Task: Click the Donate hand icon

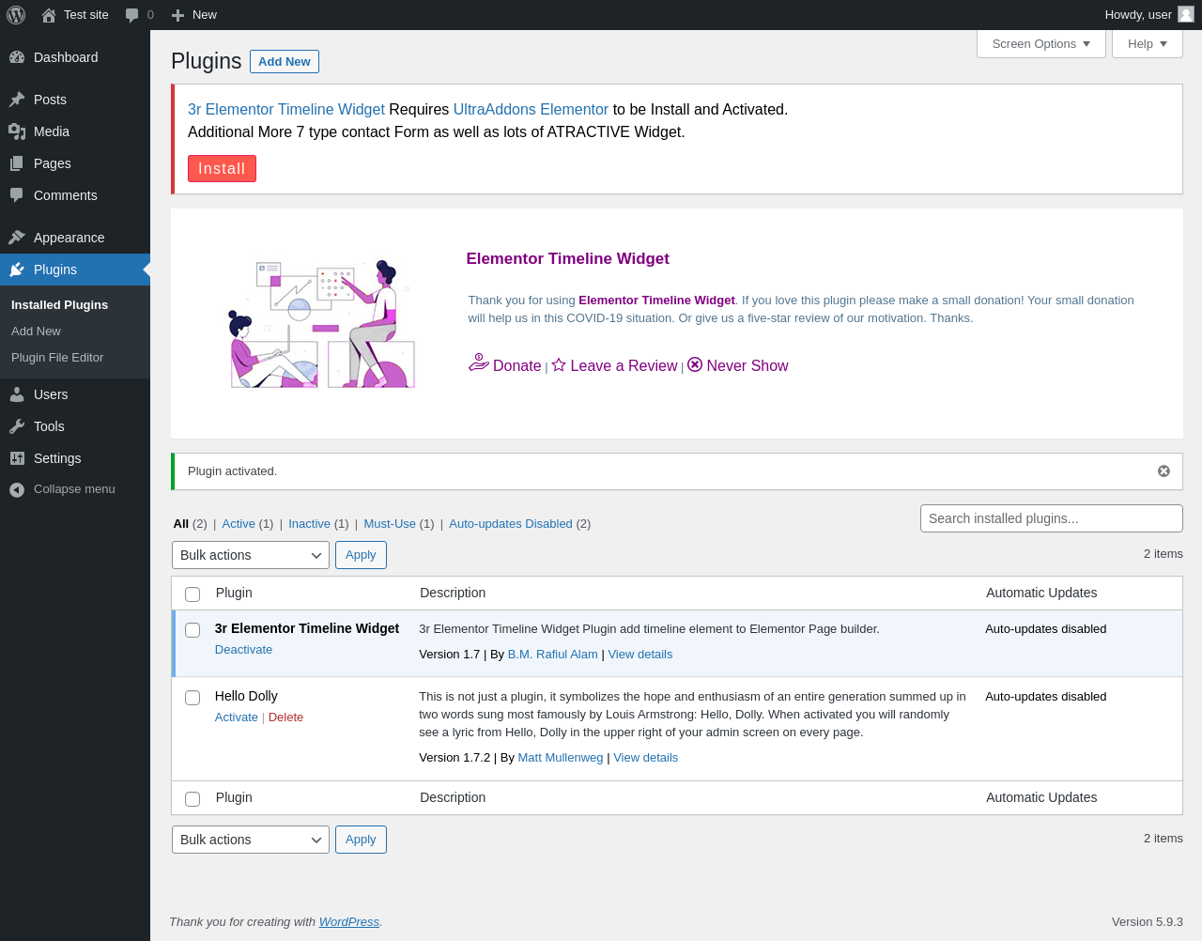Action: pyautogui.click(x=479, y=363)
